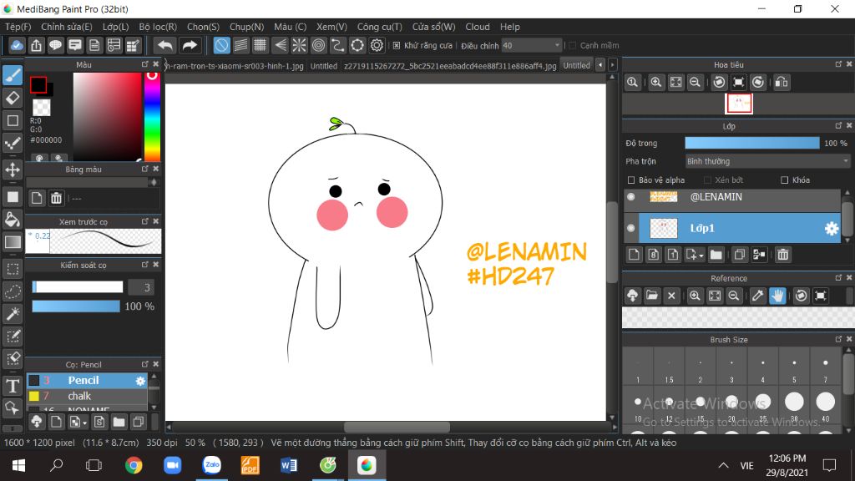The image size is (855, 481).
Task: Click the Navigator canvas thumbnail
Action: click(739, 104)
